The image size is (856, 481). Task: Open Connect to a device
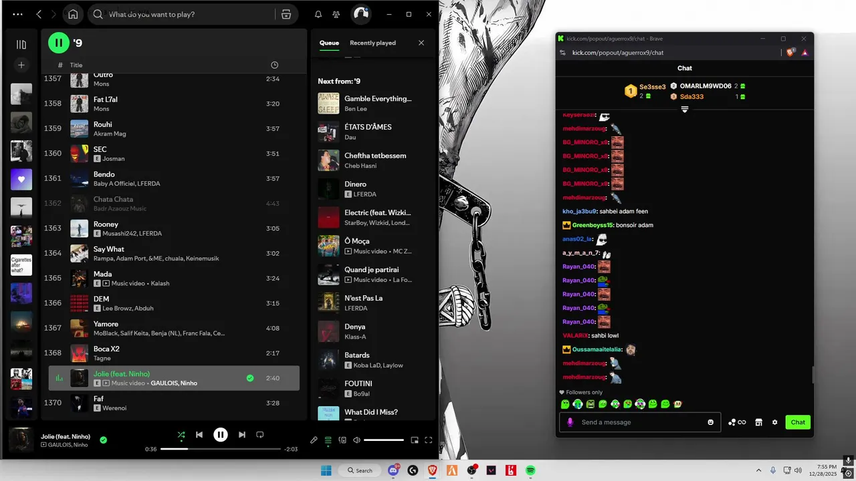pyautogui.click(x=342, y=440)
